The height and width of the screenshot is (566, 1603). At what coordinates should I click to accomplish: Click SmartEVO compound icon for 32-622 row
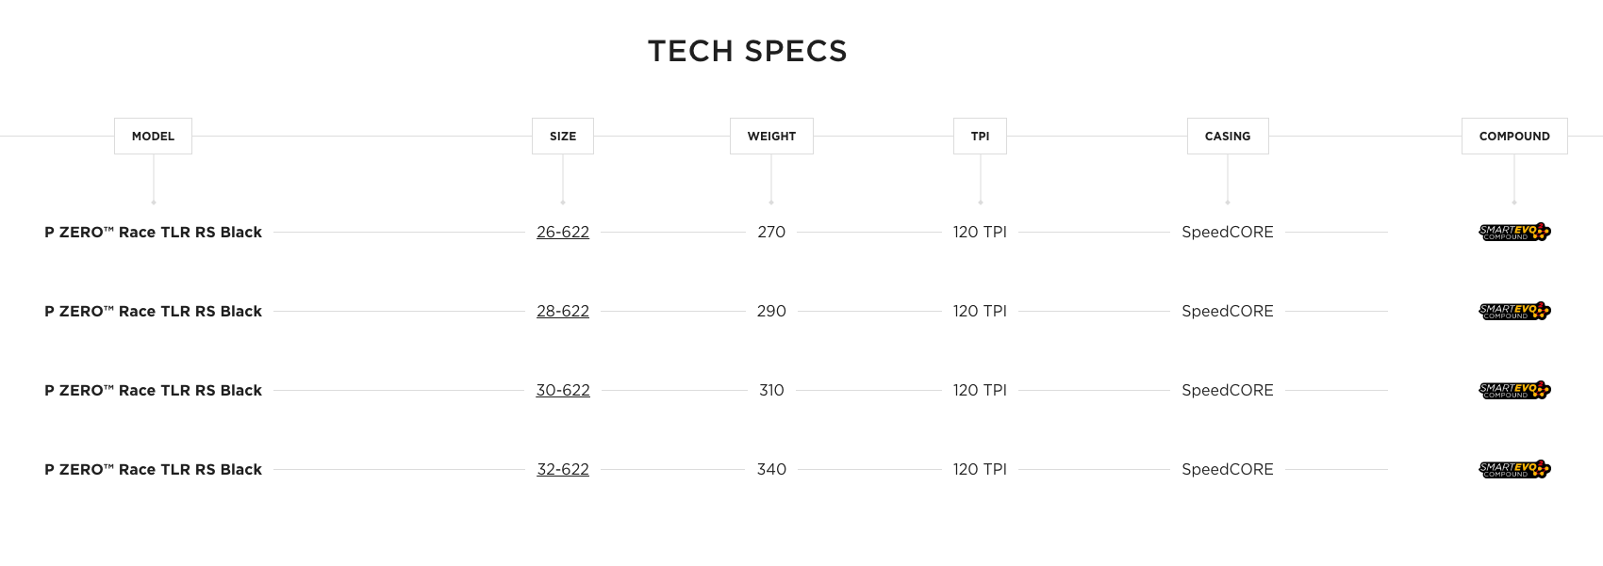coord(1514,469)
